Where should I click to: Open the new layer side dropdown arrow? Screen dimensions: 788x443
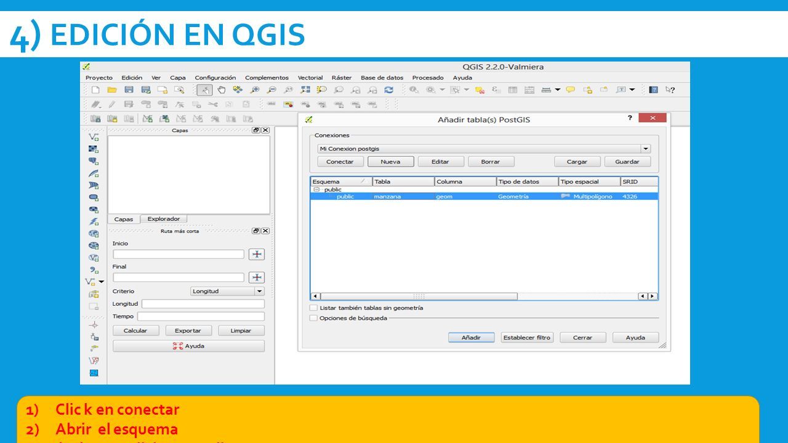(x=102, y=281)
